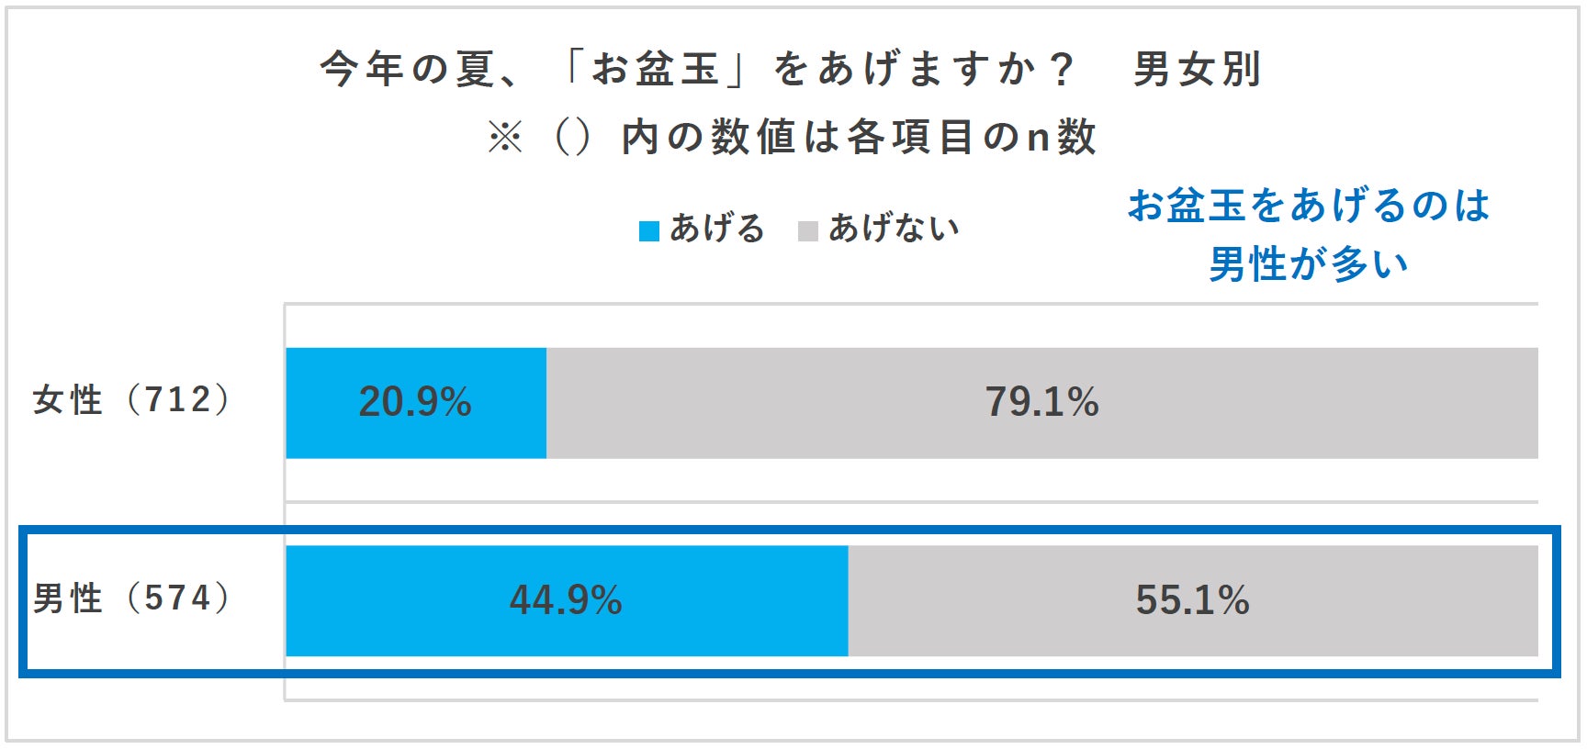Click the blue annotation お盆玉をあげるのは

tap(1309, 205)
